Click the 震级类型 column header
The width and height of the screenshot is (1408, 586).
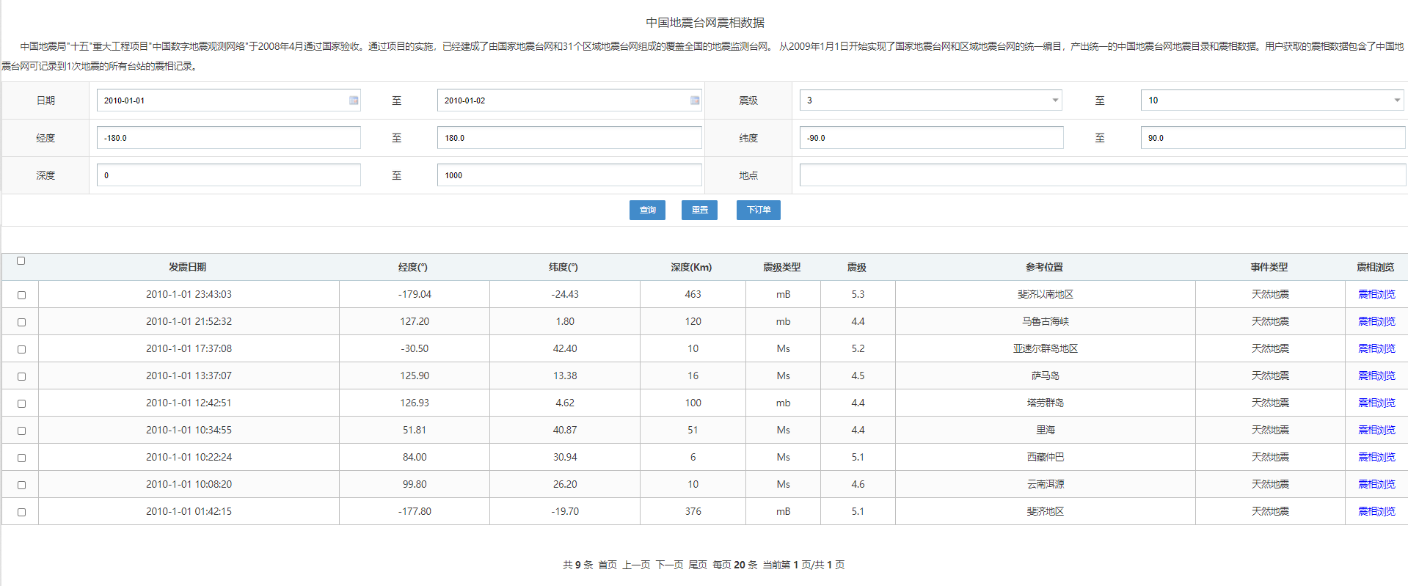pos(782,267)
